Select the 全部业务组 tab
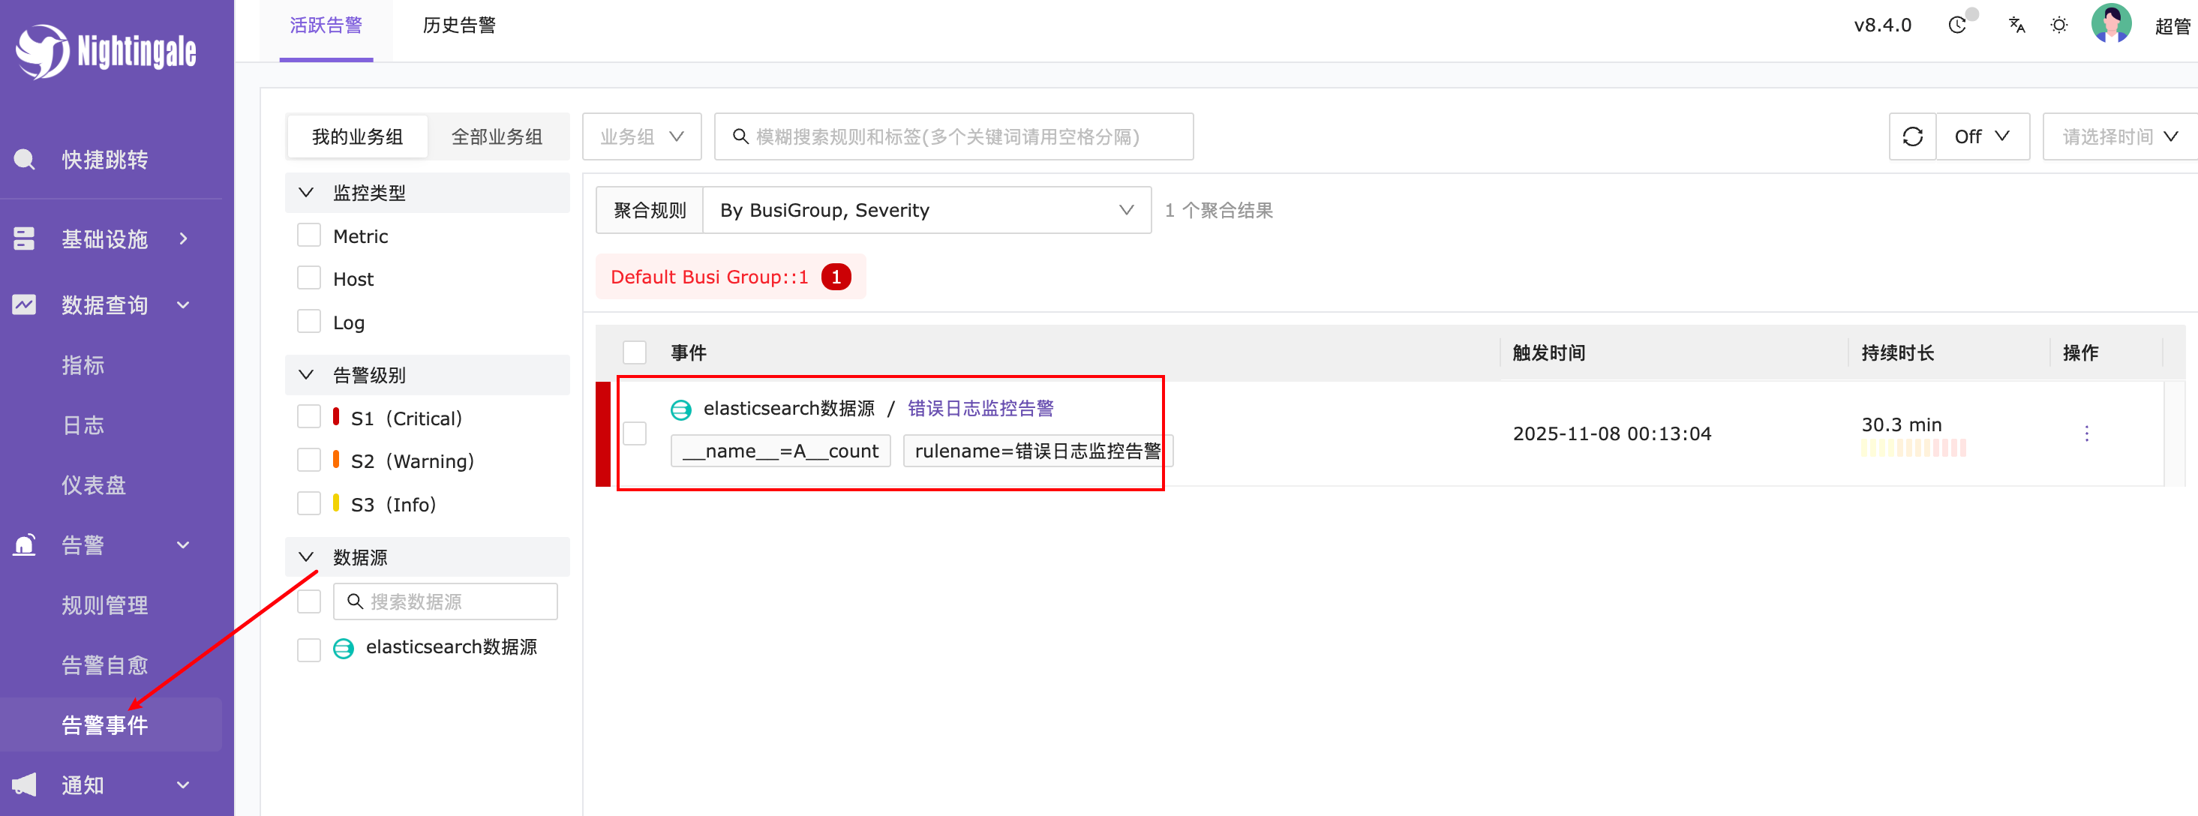Image resolution: width=2198 pixels, height=816 pixels. [497, 136]
